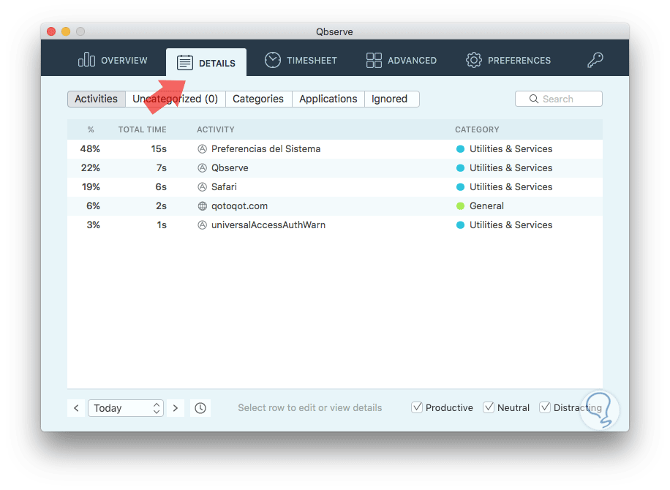Click the key license icon
The height and width of the screenshot is (490, 670).
595,60
